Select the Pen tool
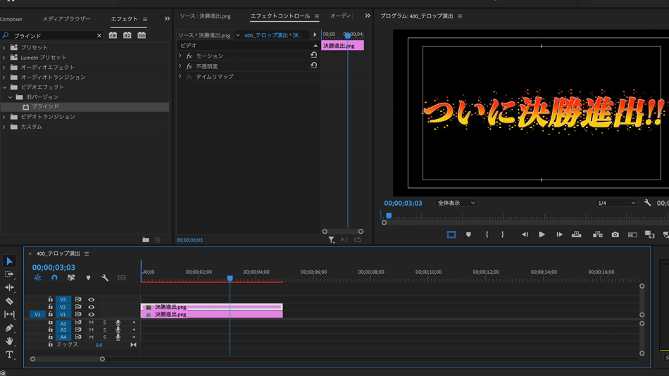This screenshot has height=376, width=669. click(9, 328)
